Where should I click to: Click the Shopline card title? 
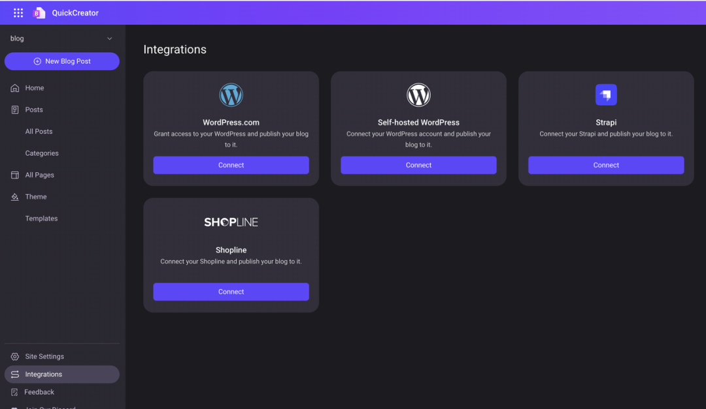pos(231,250)
